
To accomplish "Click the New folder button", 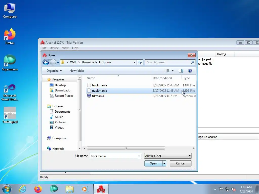I will [x=77, y=71].
